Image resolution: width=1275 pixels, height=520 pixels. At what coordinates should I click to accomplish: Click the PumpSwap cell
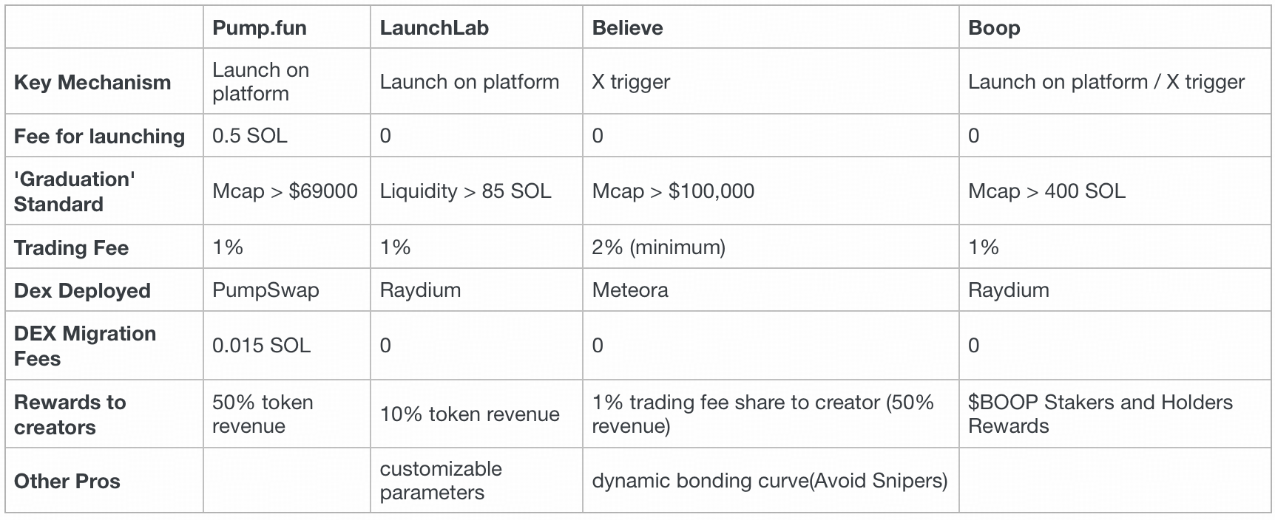(266, 290)
